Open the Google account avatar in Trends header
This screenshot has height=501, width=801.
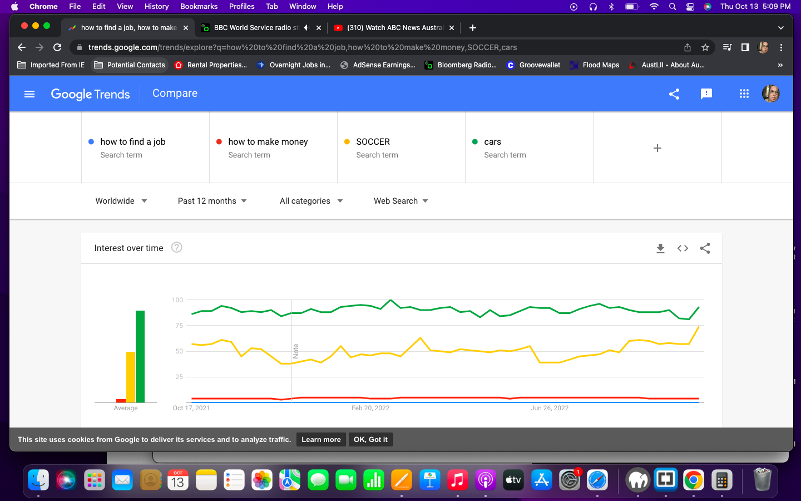pos(771,94)
